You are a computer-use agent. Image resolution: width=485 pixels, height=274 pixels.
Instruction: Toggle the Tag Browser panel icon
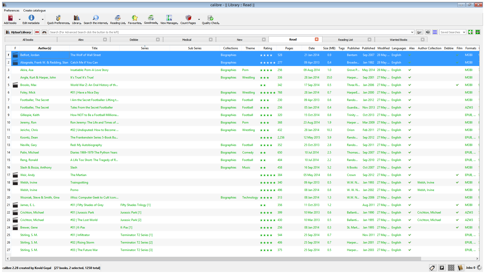tap(432, 268)
